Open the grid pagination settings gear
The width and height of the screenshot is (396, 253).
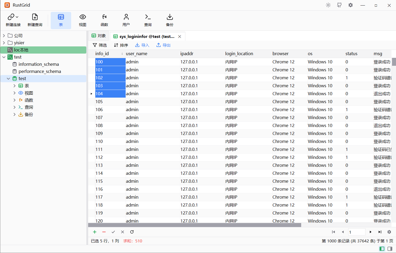[389, 232]
